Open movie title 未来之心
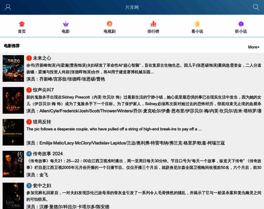This screenshot has width=264, height=209. [x=42, y=58]
